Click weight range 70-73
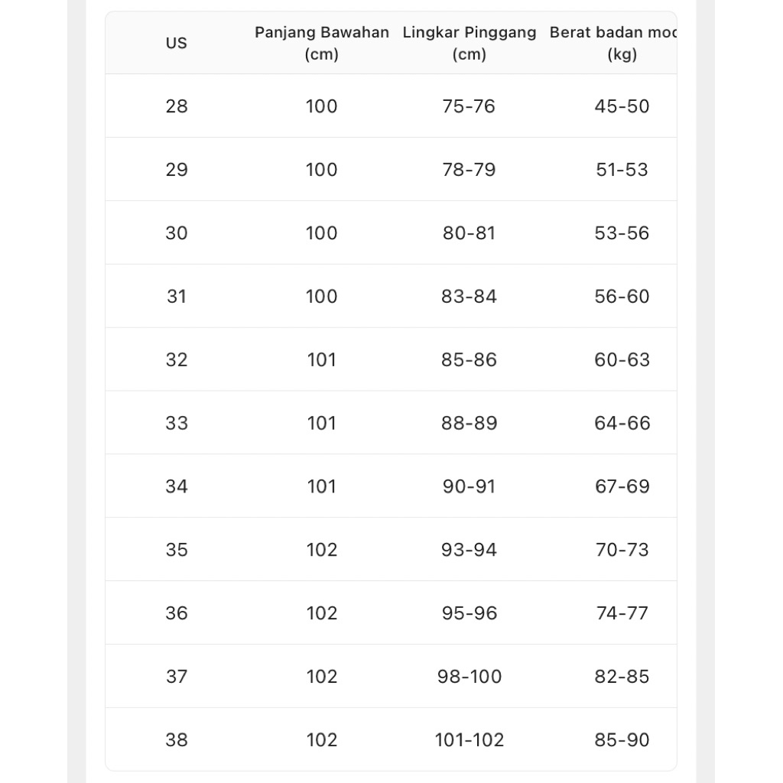Screen dimensions: 783x783 tap(622, 550)
